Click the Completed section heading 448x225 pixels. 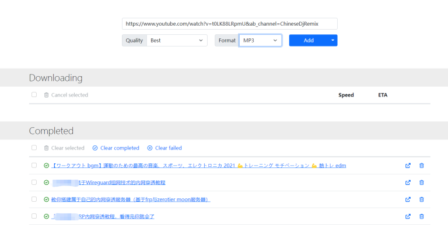pos(51,131)
